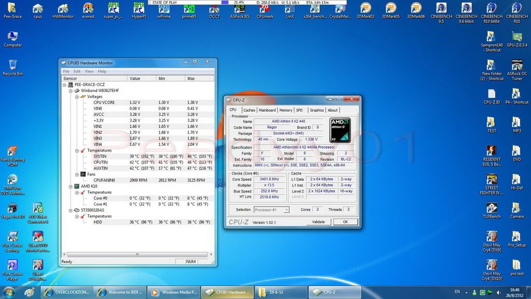Open the cpuz desktop shortcut
Screen dimensions: 531x299
click(x=37, y=11)
